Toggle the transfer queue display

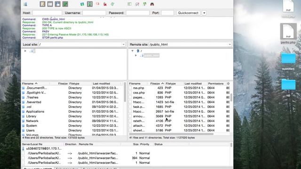coord(65,4)
